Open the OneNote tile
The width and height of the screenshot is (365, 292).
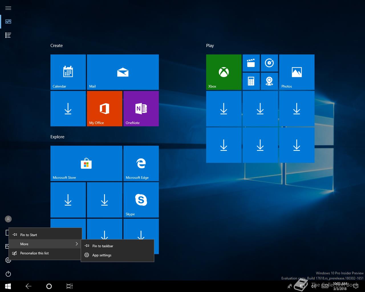[141, 109]
